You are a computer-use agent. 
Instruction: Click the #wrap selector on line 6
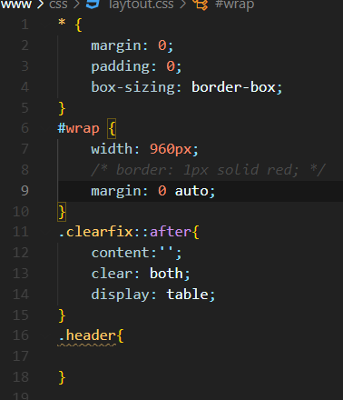click(x=78, y=128)
